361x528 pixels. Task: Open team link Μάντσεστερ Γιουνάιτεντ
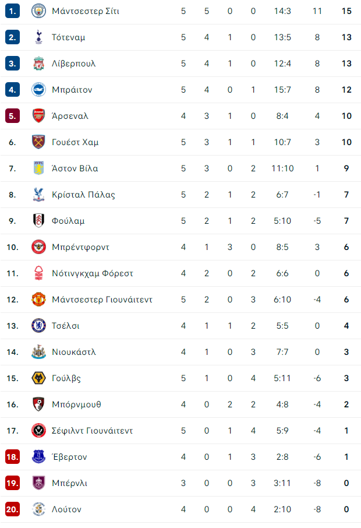click(x=102, y=300)
